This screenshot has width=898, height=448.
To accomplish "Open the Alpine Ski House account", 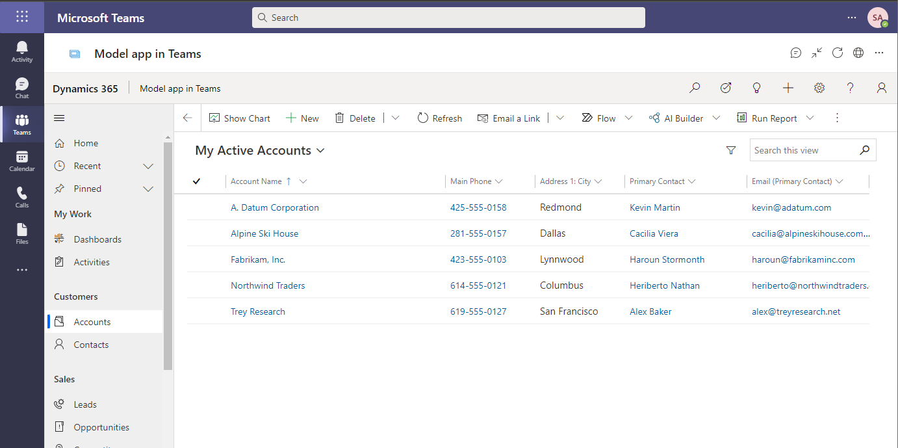I will (x=264, y=233).
